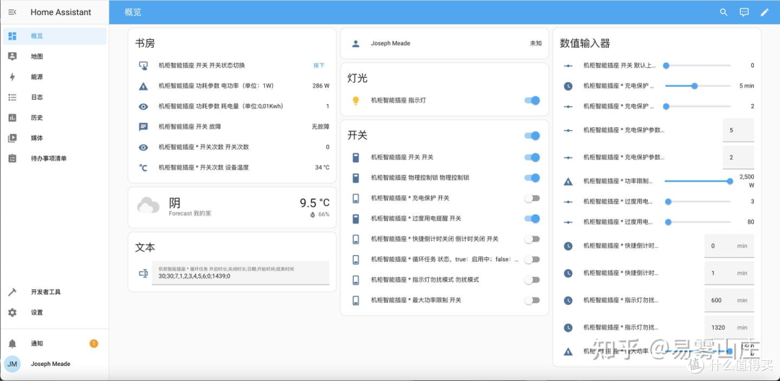Open 开发者工具 from the sidebar
780x381 pixels.
(55, 292)
